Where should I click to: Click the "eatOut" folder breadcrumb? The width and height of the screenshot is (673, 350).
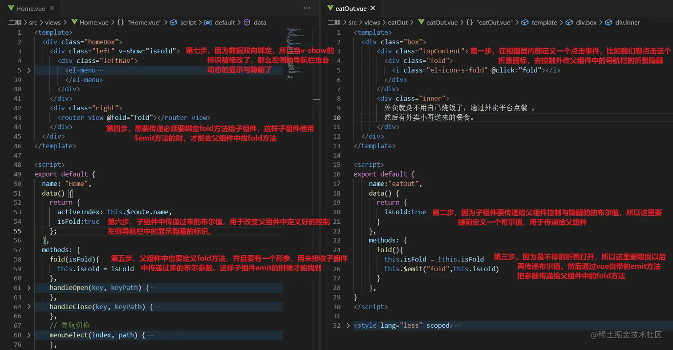tap(398, 22)
